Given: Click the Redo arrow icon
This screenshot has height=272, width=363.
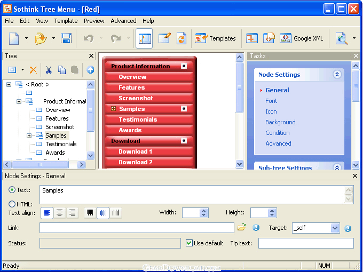Looking at the screenshot, I should pyautogui.click(x=116, y=38).
